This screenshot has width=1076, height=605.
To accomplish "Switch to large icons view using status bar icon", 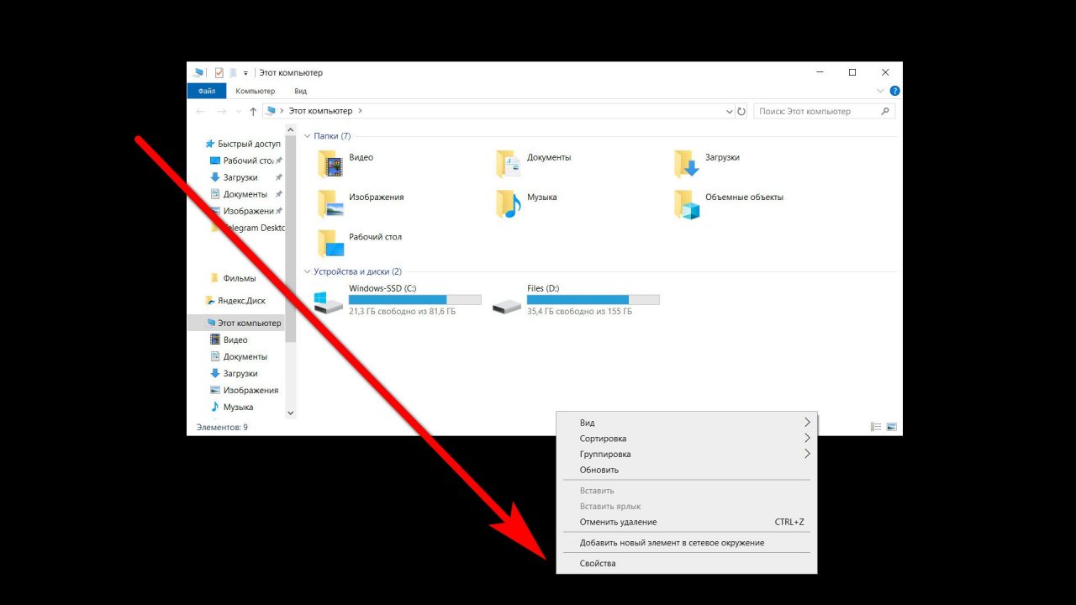I will click(892, 427).
